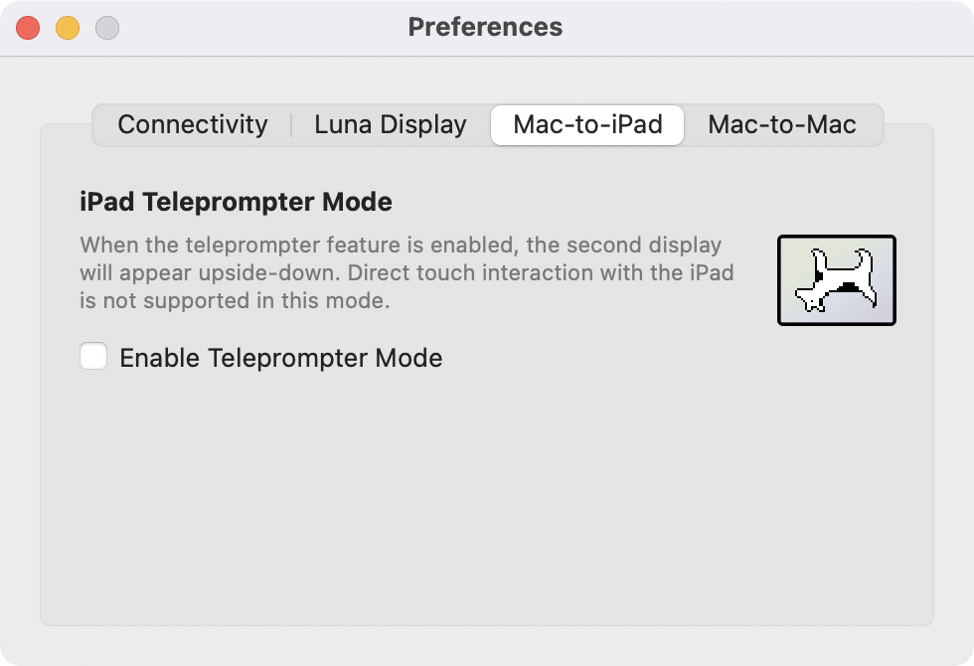Click the divider between Connectivity and Luna Display
974x666 pixels.
[x=291, y=125]
